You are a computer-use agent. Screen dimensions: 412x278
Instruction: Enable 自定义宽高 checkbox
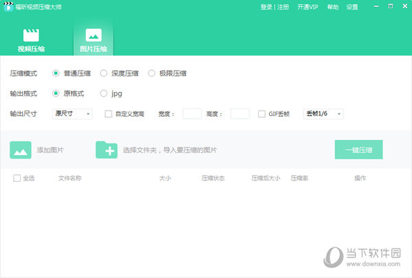108,114
